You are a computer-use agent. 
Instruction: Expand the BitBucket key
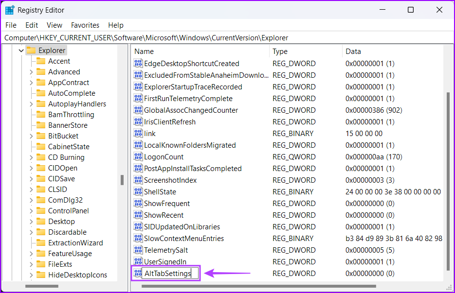click(31, 136)
